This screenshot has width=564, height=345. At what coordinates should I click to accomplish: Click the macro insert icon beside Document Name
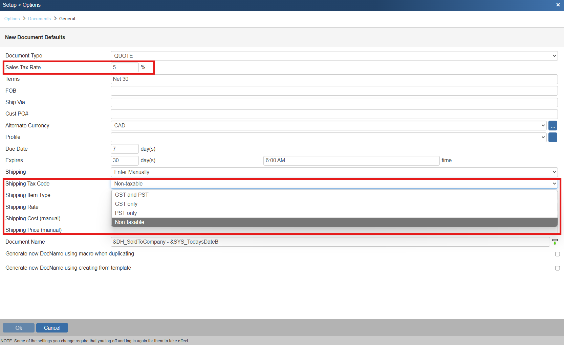click(x=555, y=242)
